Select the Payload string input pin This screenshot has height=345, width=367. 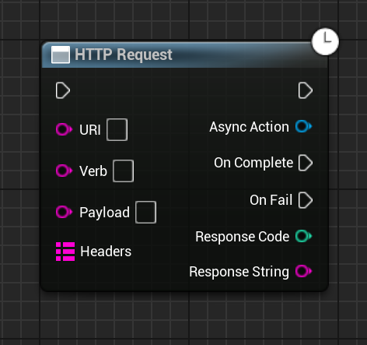tap(64, 212)
